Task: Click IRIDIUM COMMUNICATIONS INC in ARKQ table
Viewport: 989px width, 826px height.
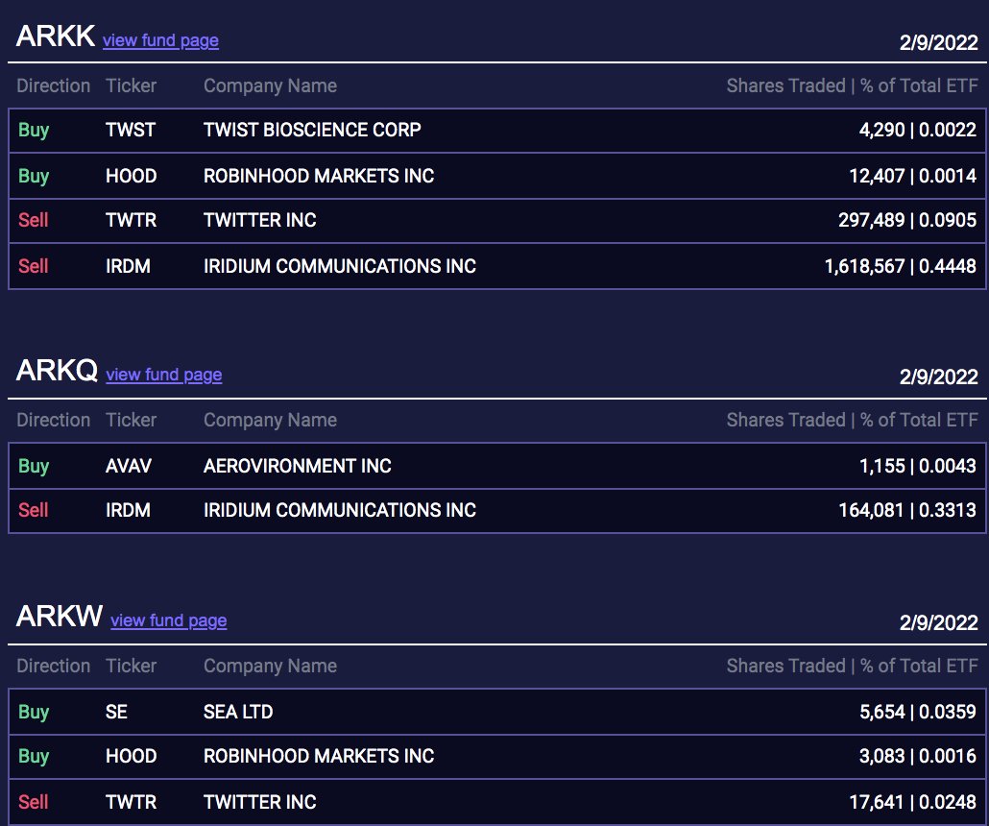Action: [339, 511]
